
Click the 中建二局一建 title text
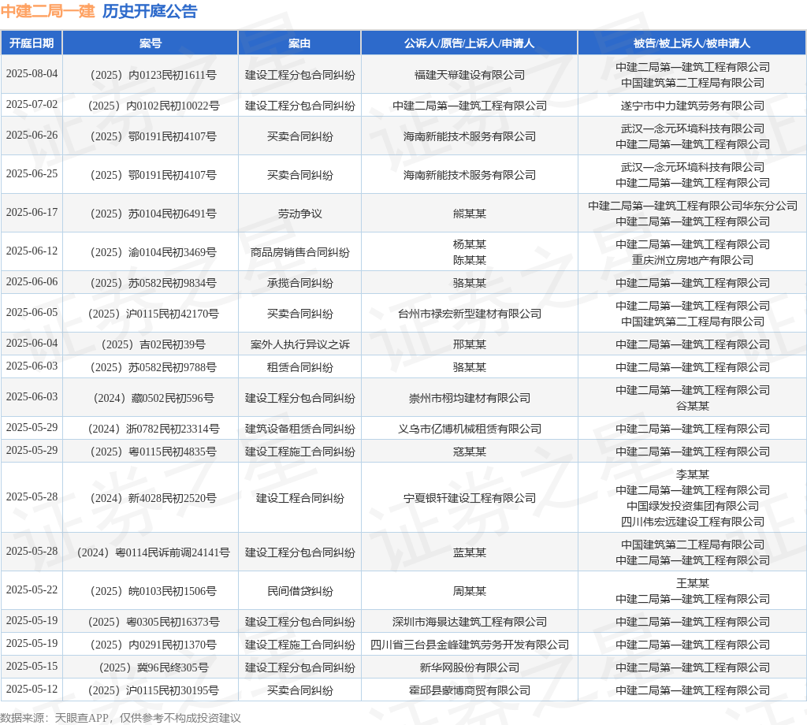tap(48, 11)
